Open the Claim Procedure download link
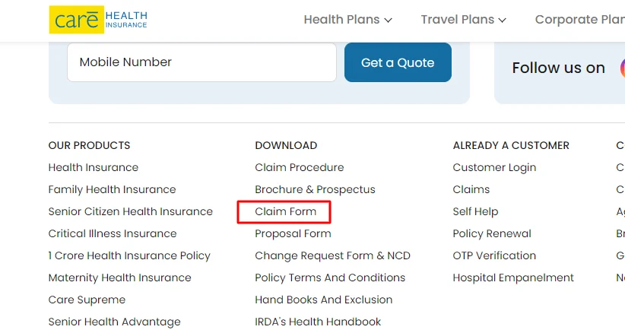 tap(300, 167)
